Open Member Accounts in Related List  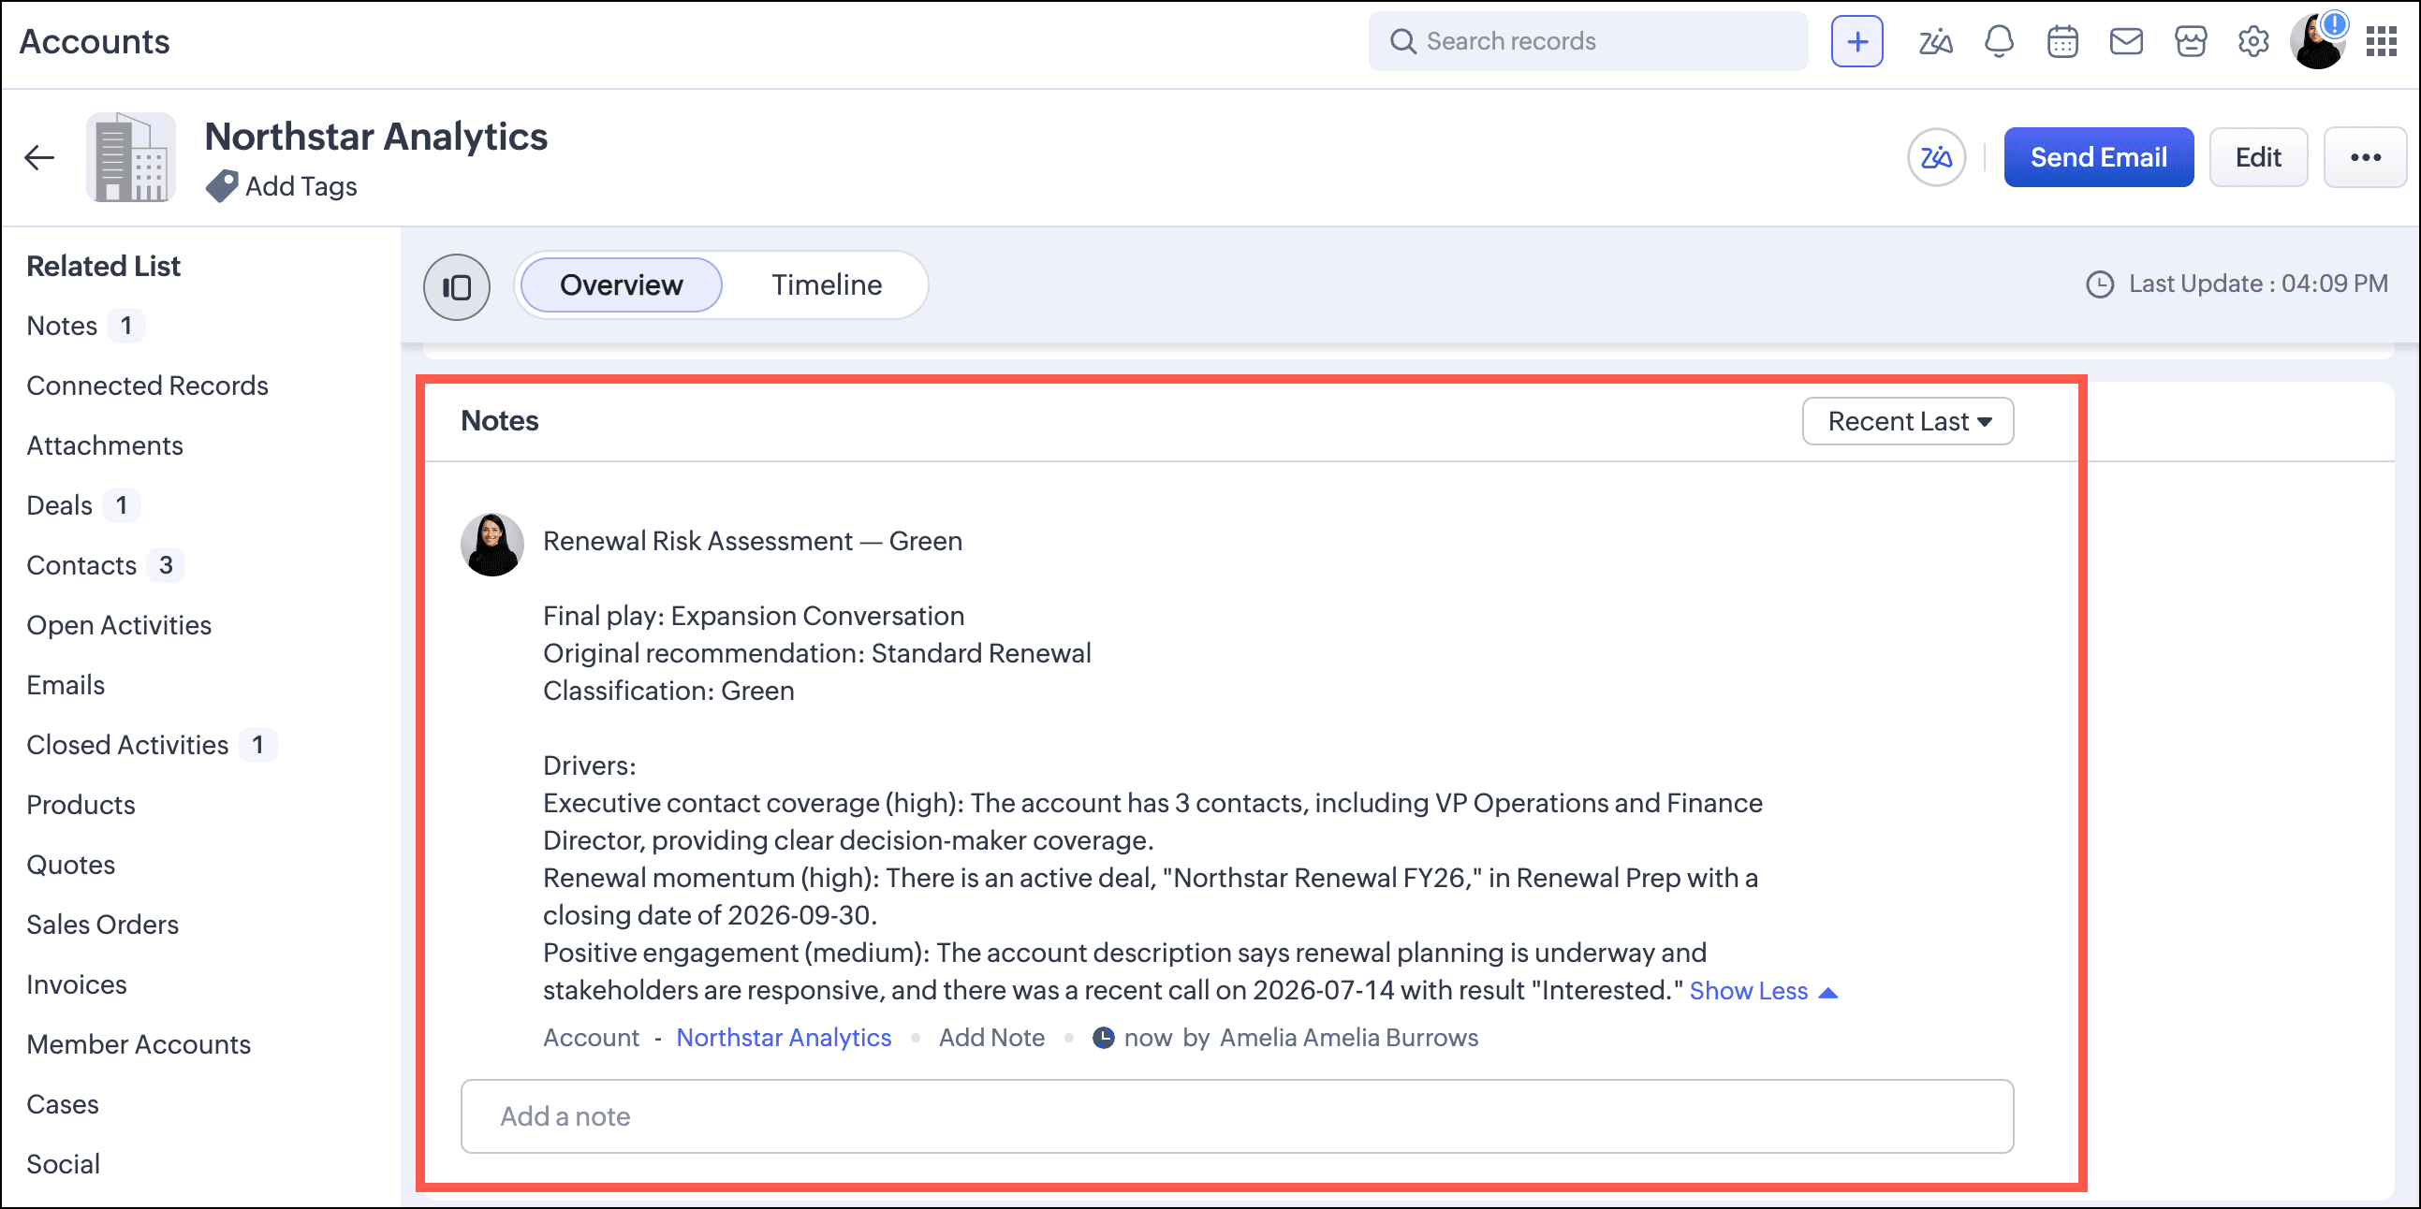[x=139, y=1044]
